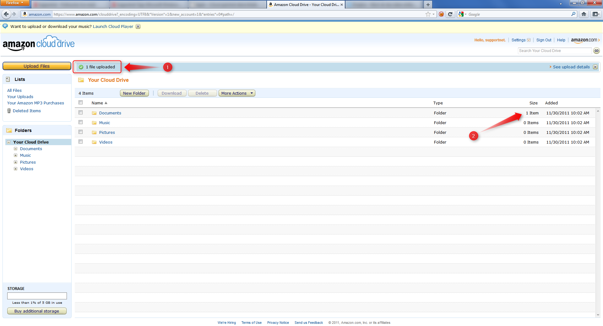Expand the Pictures folder in the sidebar tree
The width and height of the screenshot is (603, 326).
click(x=16, y=162)
